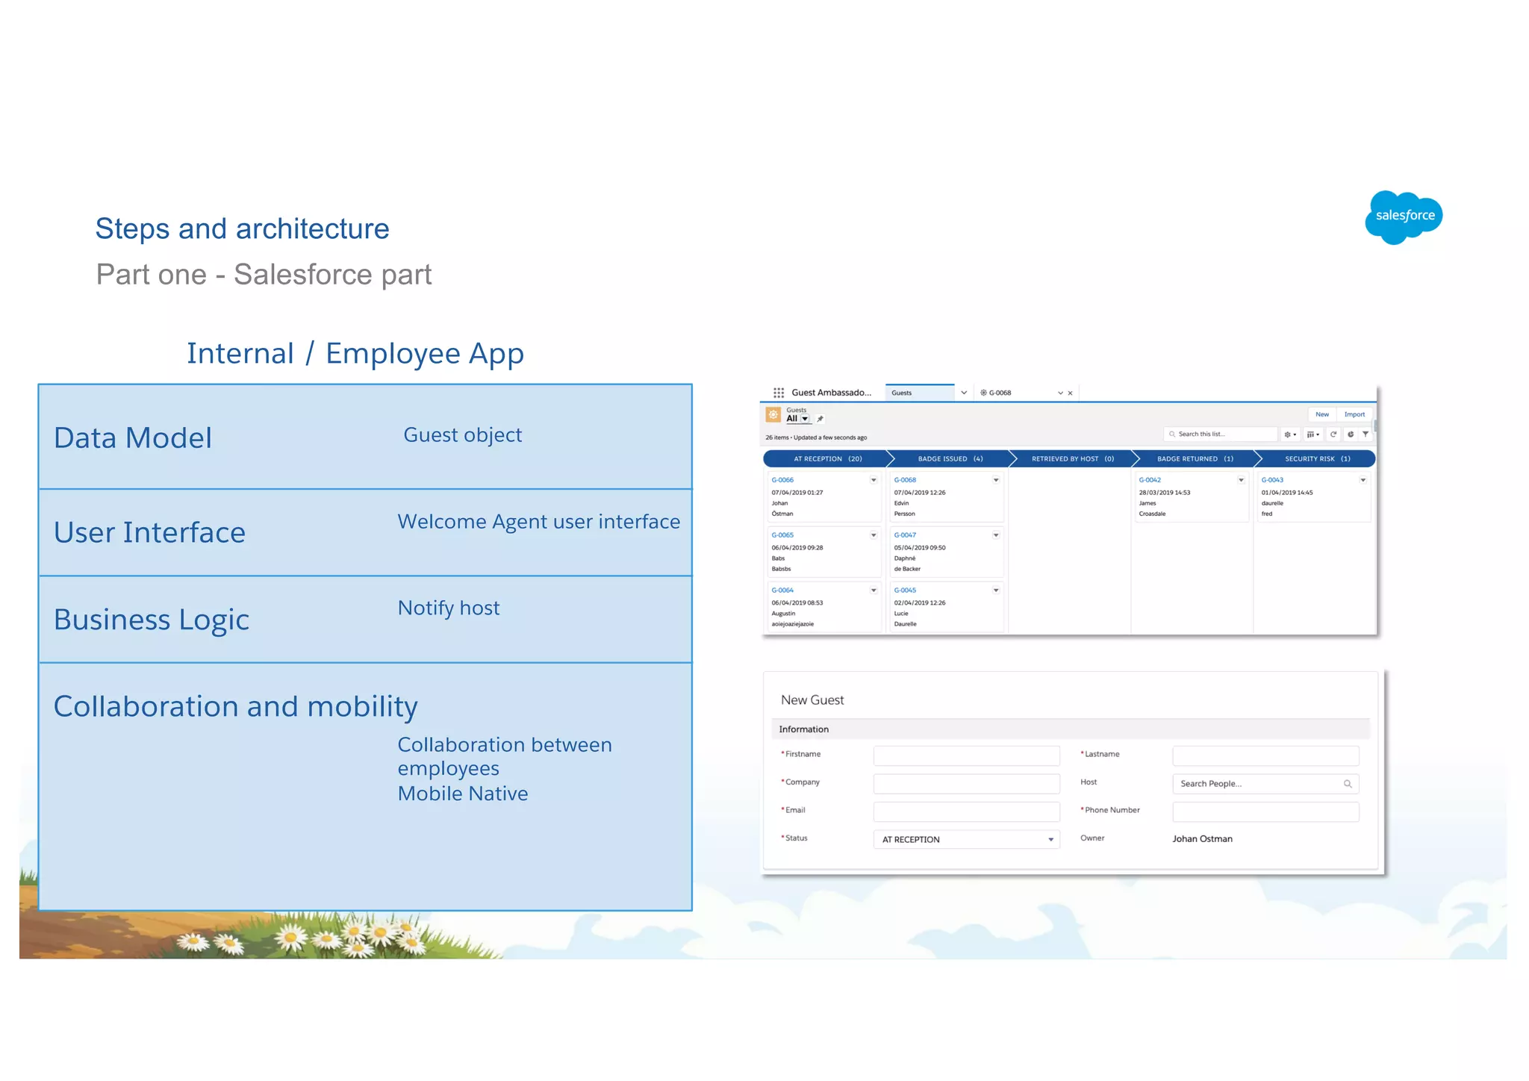Select the AT RECEPTION (20) stage
The height and width of the screenshot is (1081, 1529).
click(827, 459)
